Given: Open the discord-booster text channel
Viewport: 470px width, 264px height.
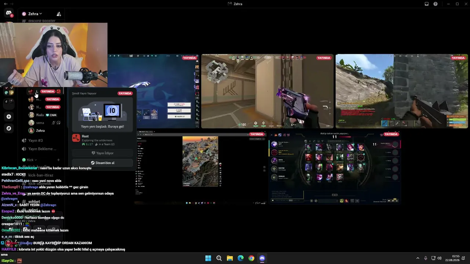Looking at the screenshot, I should [x=41, y=21].
